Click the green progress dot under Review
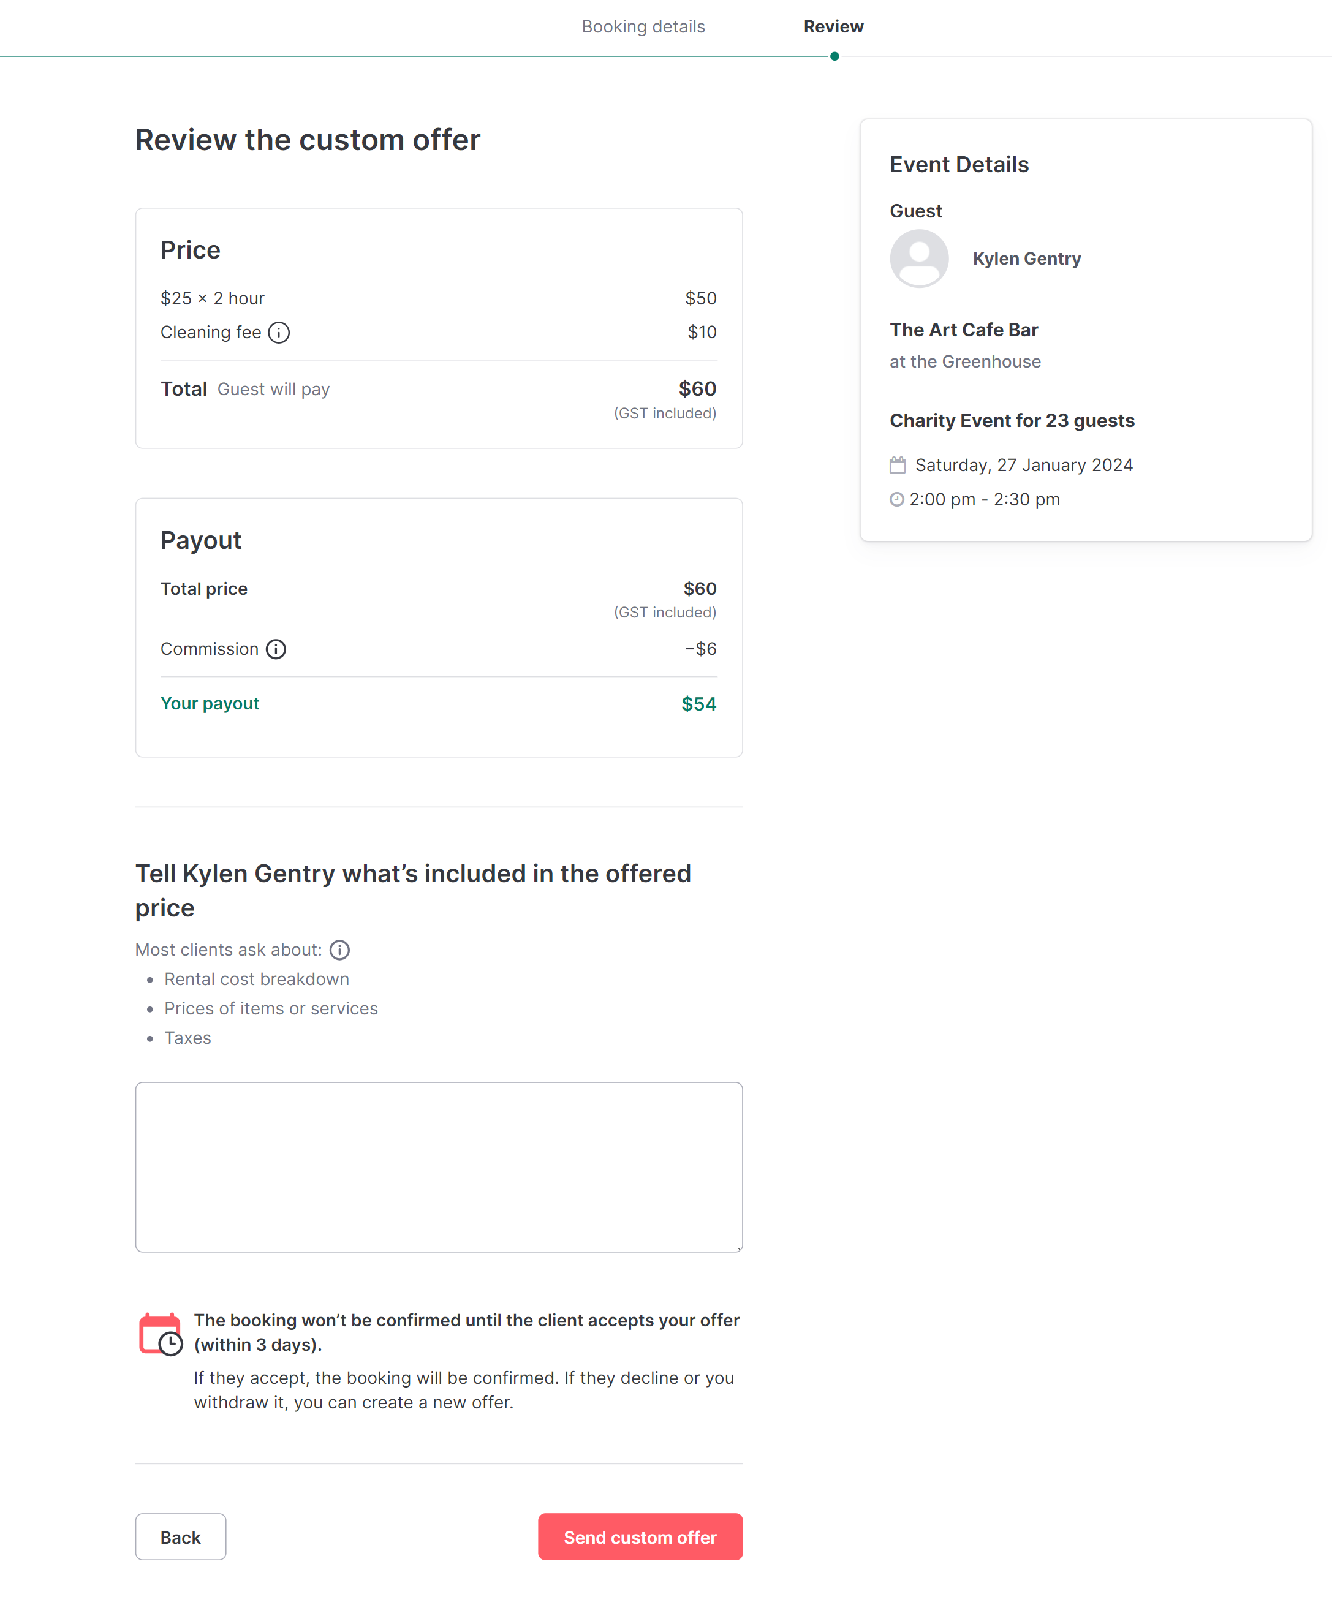The height and width of the screenshot is (1605, 1332). point(833,55)
